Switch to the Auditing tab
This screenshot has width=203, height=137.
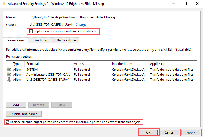[x=41, y=40]
